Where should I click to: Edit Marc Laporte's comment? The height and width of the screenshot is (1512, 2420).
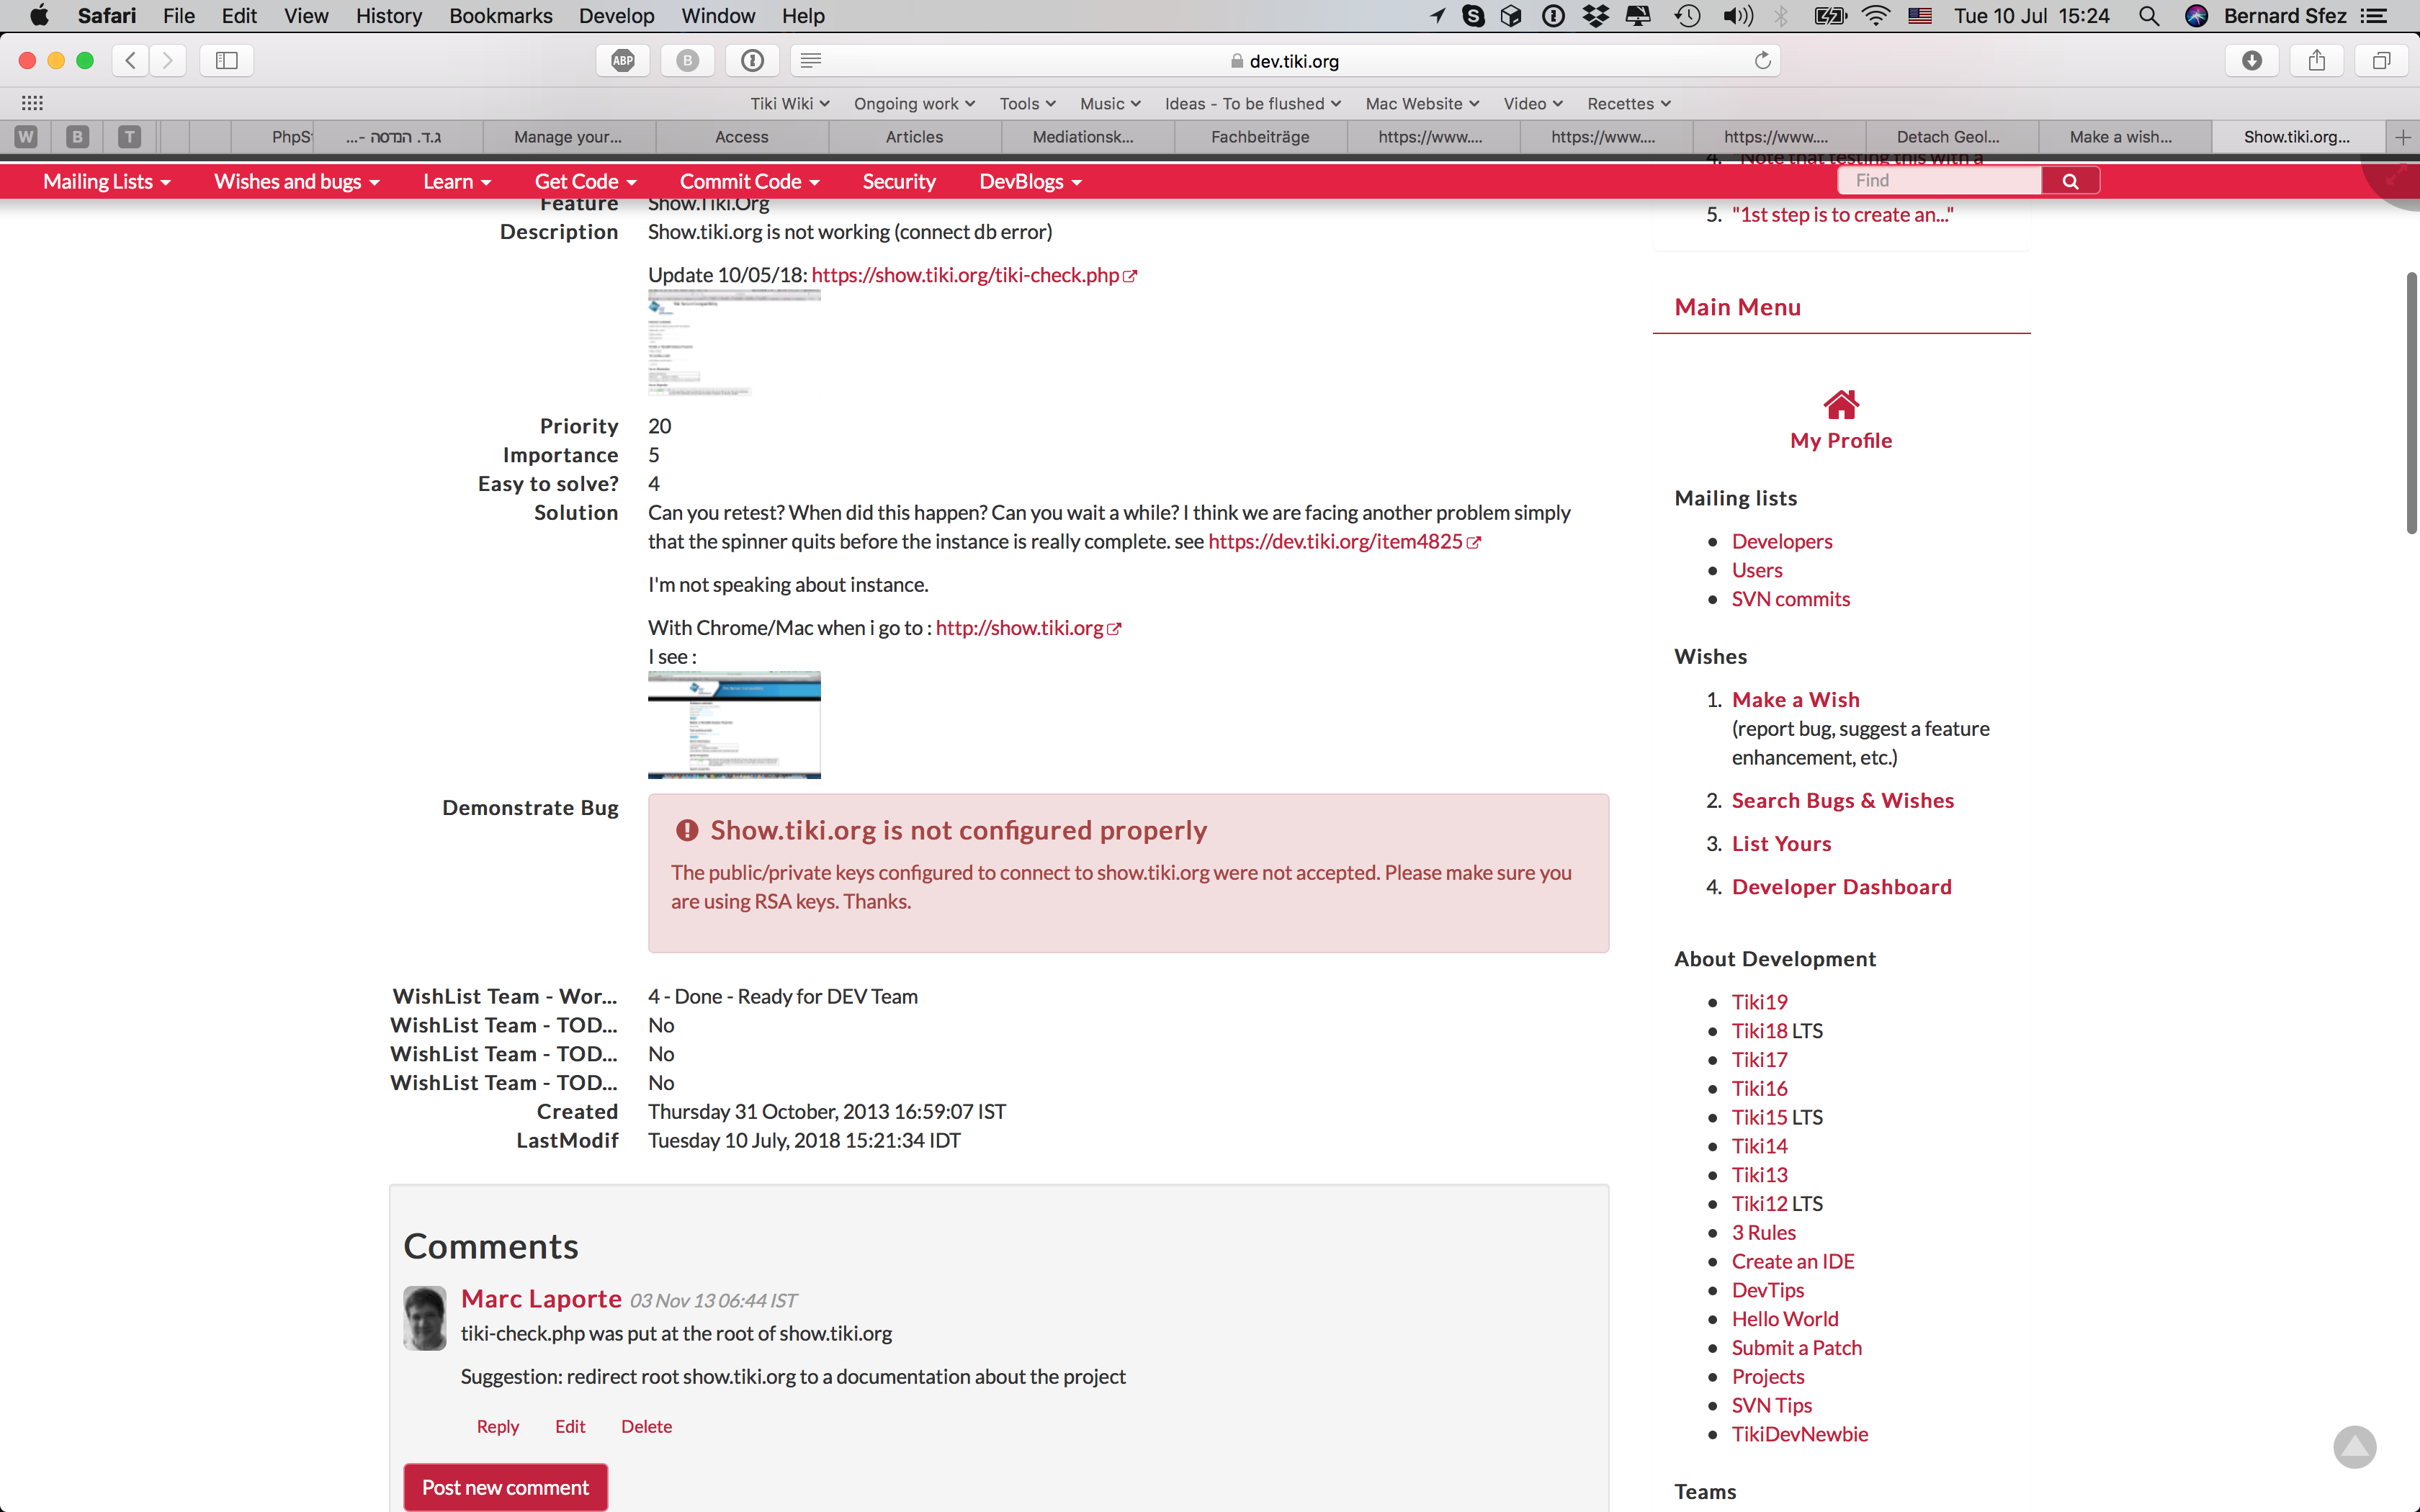point(570,1426)
